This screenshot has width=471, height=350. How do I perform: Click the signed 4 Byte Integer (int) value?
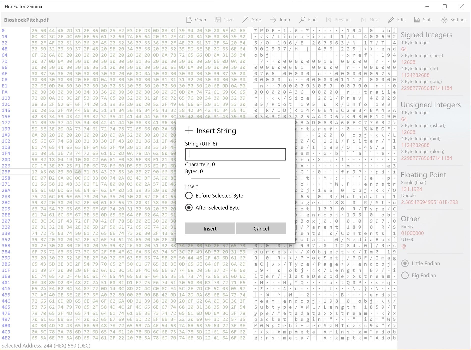pyautogui.click(x=415, y=75)
